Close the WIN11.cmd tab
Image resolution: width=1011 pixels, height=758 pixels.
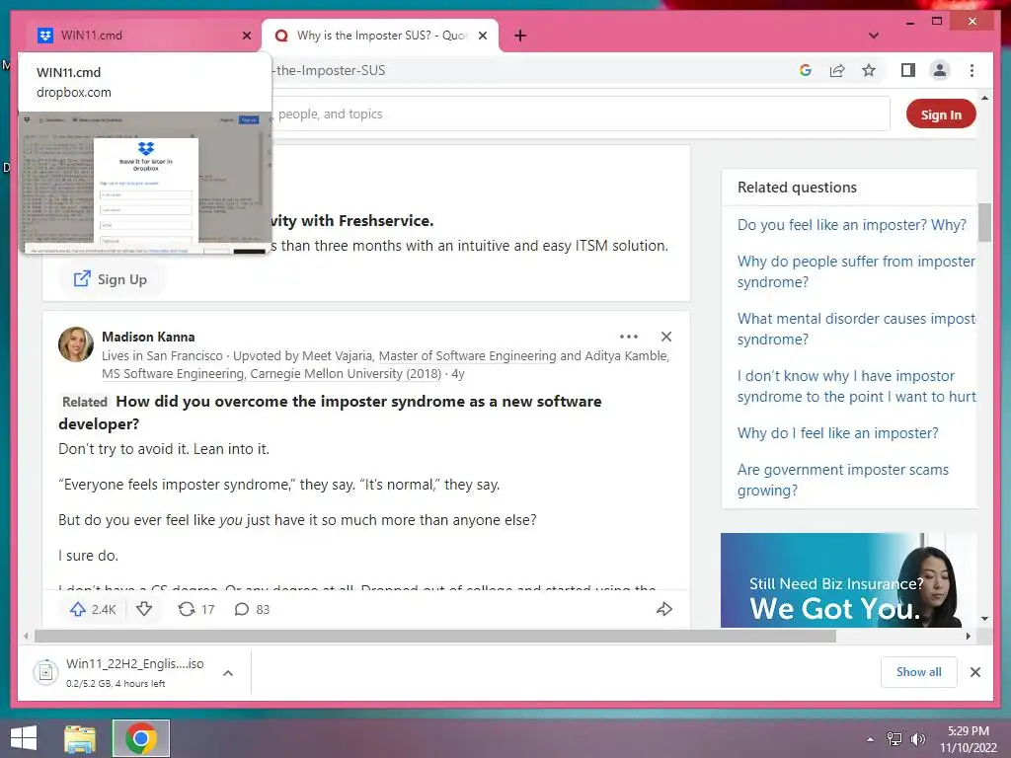(246, 36)
